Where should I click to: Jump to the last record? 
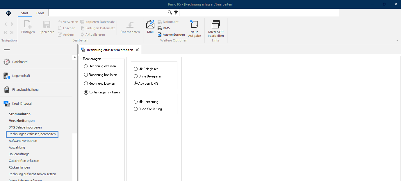coord(12,32)
